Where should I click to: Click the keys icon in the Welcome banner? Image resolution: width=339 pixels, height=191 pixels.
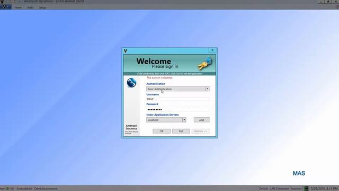pyautogui.click(x=205, y=63)
